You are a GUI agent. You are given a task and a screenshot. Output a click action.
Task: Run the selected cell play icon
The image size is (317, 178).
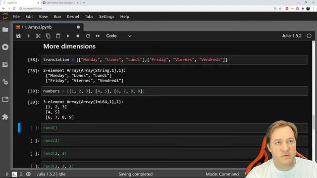pos(68,36)
